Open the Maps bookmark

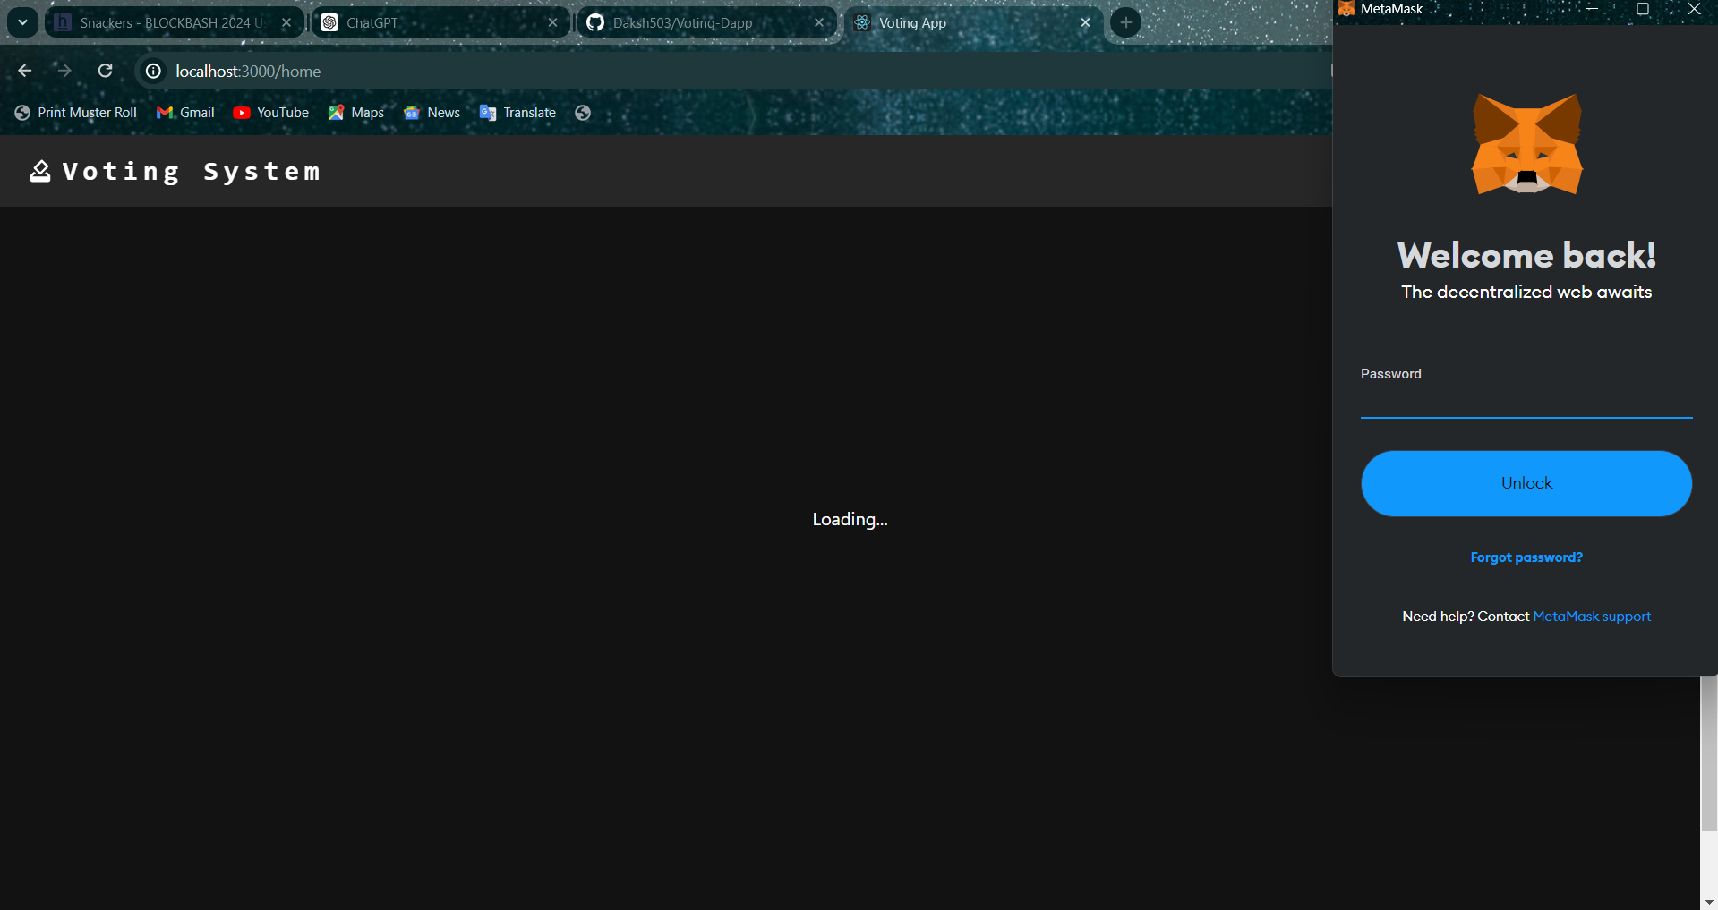(x=356, y=113)
